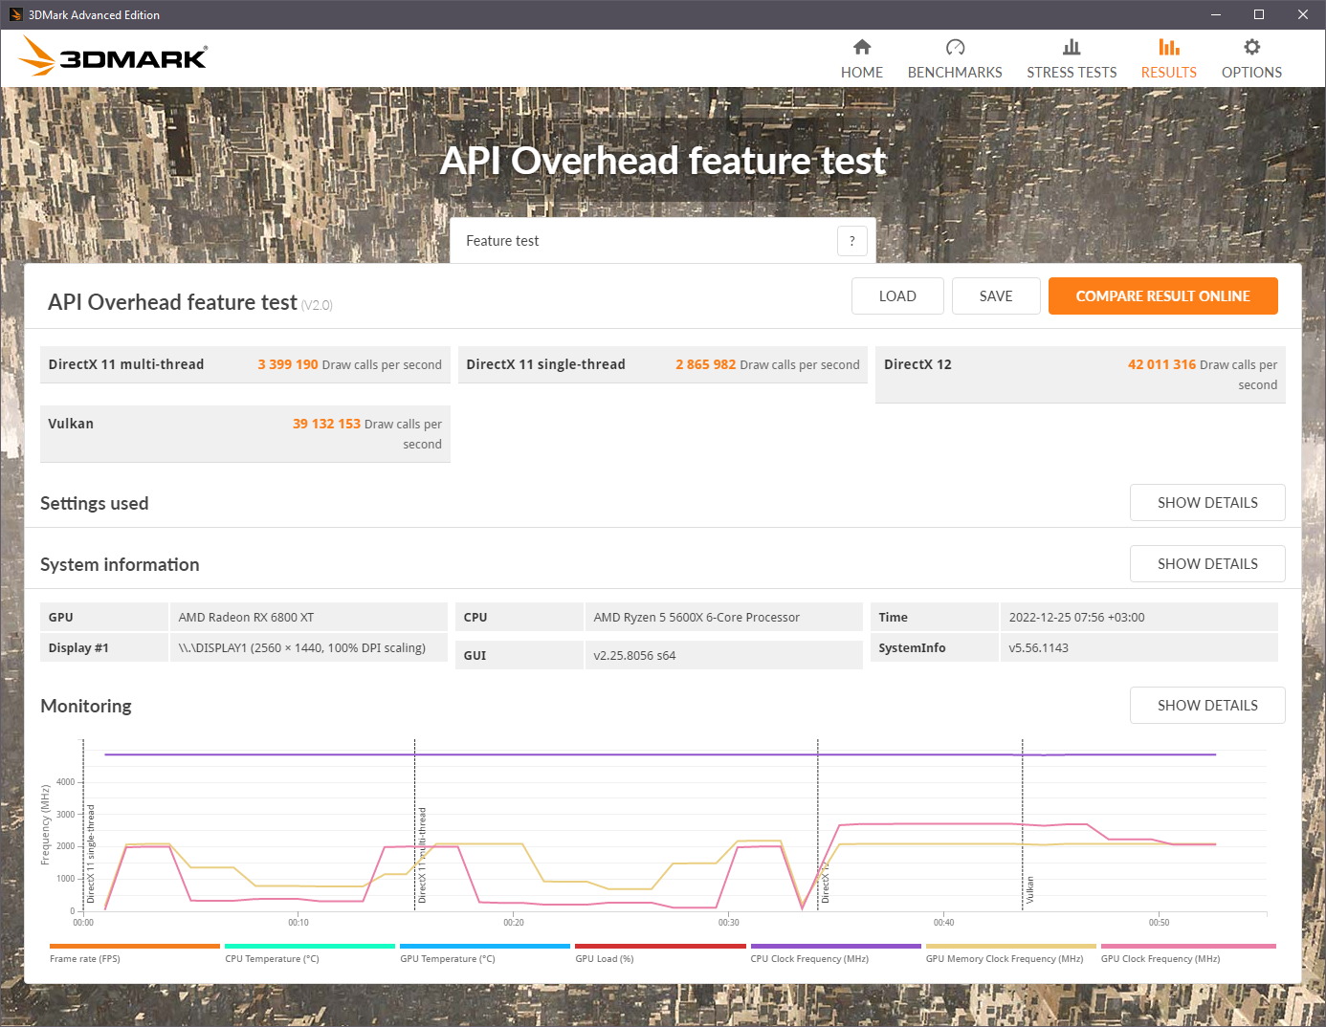Click the DirectX 11 multi-thread score 3 399 190
The image size is (1326, 1027).
288,364
